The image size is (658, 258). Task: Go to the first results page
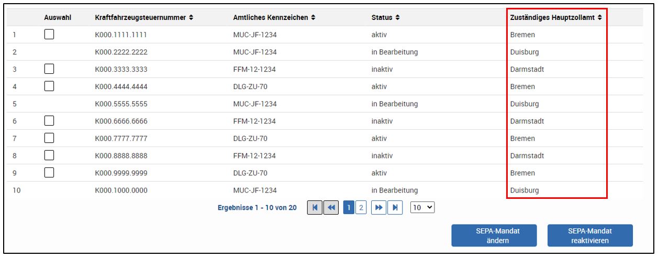(315, 208)
